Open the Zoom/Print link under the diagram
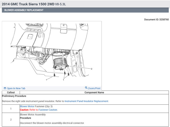Image resolution: width=170 pixels, height=127 pixels. tap(94, 88)
